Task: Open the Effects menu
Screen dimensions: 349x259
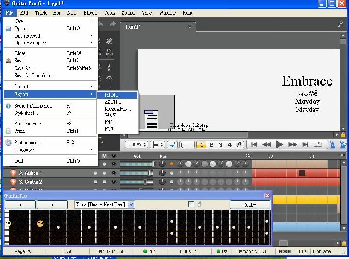Action: [91, 13]
